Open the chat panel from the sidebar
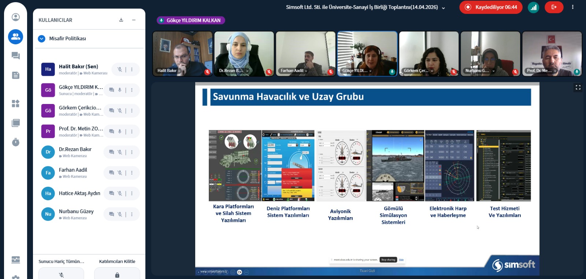This screenshot has width=586, height=279. point(15,56)
